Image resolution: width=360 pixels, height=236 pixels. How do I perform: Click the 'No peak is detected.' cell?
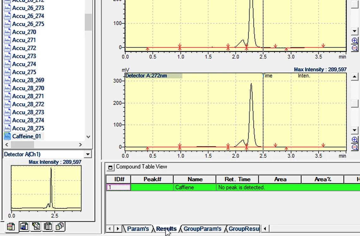coord(288,187)
